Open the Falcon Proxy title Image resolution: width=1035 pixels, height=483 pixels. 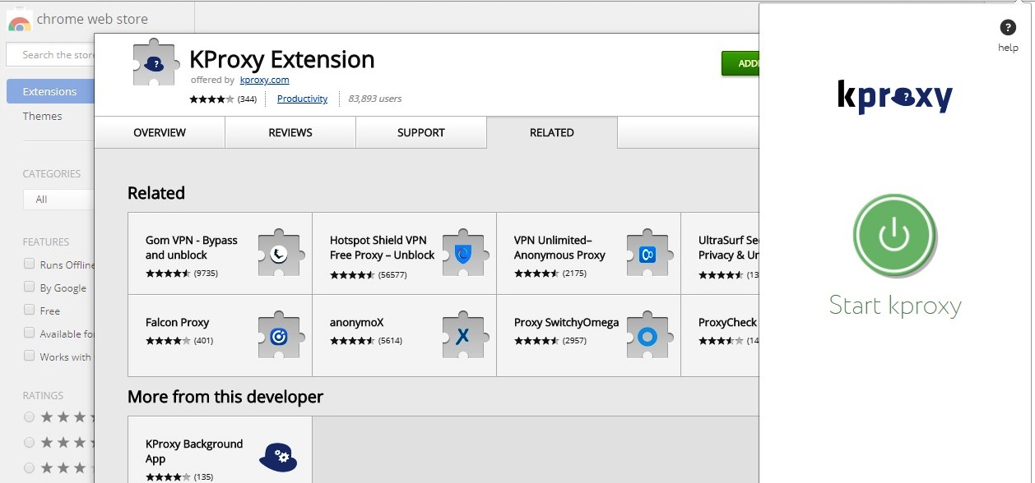(178, 322)
